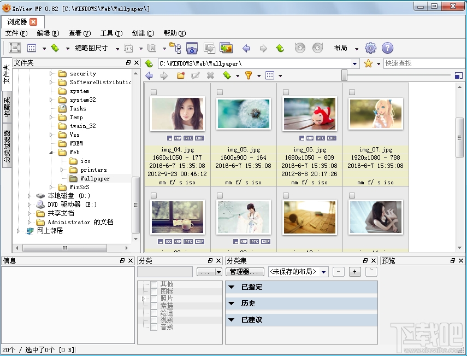This screenshot has width=467, height=356.
Task: Click the 管理器 button
Action: (x=244, y=272)
